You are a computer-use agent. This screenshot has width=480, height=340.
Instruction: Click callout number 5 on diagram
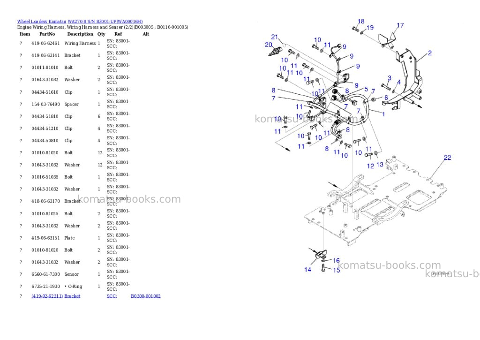(x=366, y=89)
